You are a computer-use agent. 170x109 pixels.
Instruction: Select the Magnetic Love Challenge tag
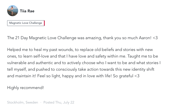(x=26, y=23)
